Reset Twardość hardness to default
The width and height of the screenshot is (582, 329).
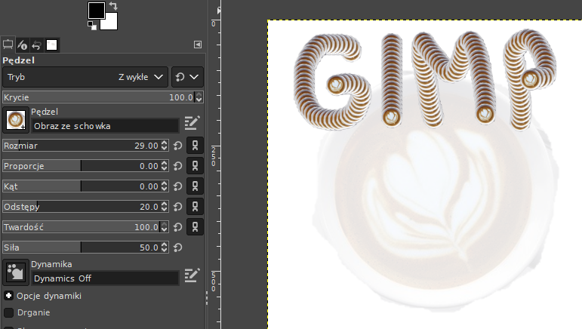click(178, 227)
